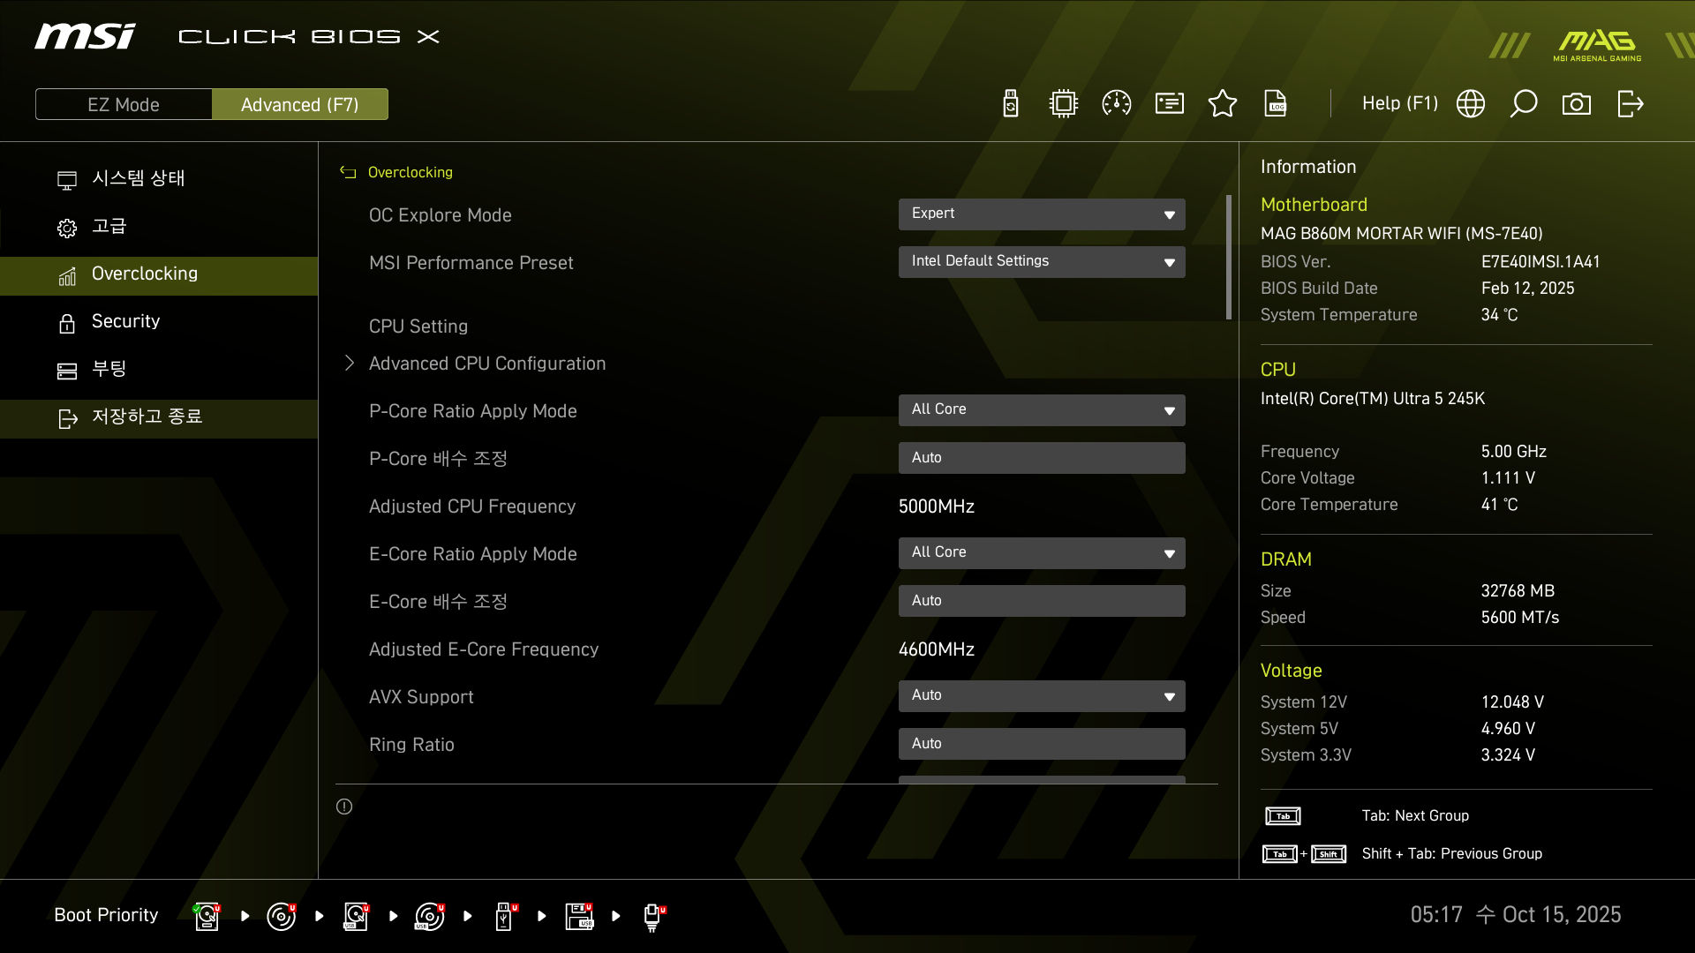This screenshot has height=953, width=1695.
Task: Select Advanced (F7) mode
Action: click(300, 104)
